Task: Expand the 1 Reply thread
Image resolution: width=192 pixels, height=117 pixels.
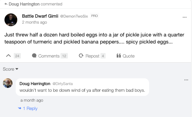Action: point(30,108)
